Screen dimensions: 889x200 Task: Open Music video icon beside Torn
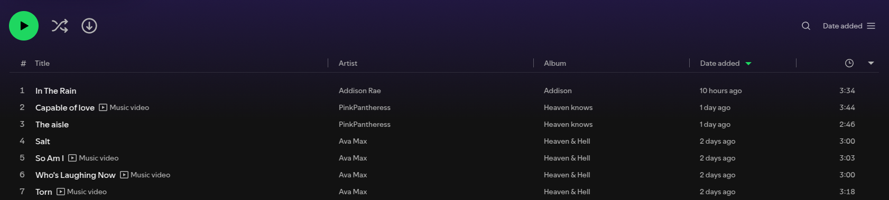pos(61,192)
